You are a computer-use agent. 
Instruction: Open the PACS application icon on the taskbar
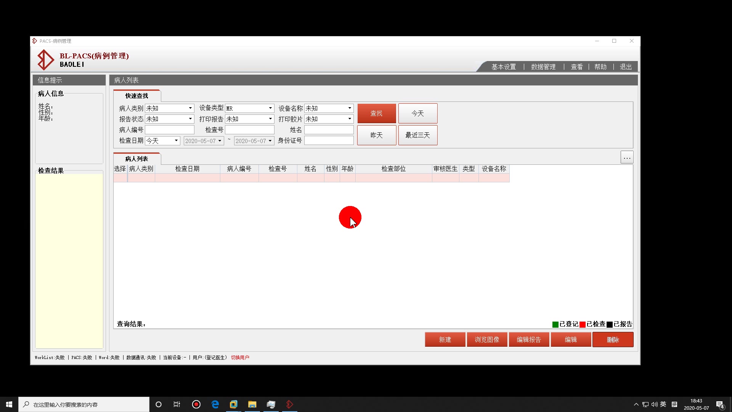click(289, 404)
